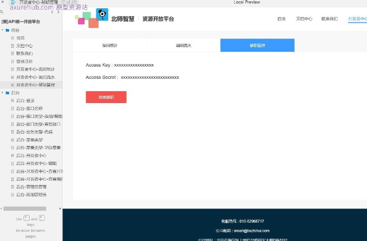
Task: Click page icon beside 文档中心
Action: tap(12, 46)
